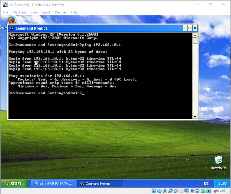Screen dimensions: 231x194
Task: Click the Right Ctrl host key label
Action: tap(218, 191)
